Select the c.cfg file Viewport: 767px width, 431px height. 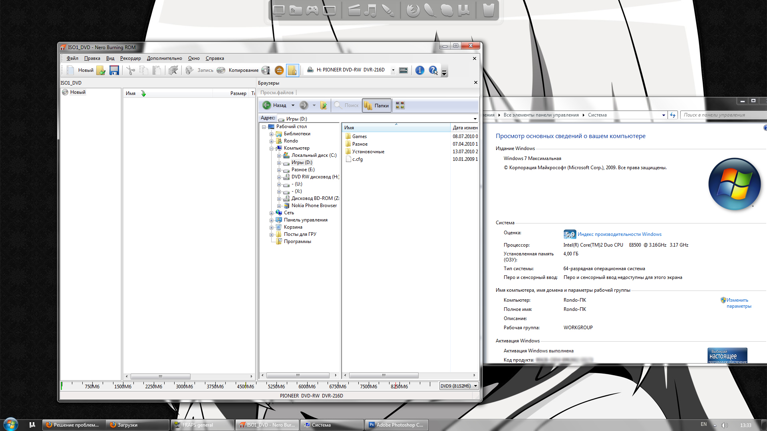point(354,159)
